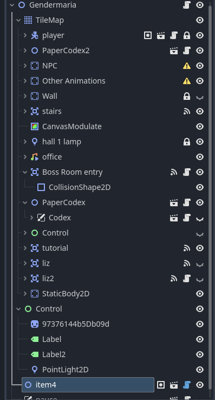Viewport: 215px width, 400px height.
Task: Show the hidden liz node
Action: point(200,264)
